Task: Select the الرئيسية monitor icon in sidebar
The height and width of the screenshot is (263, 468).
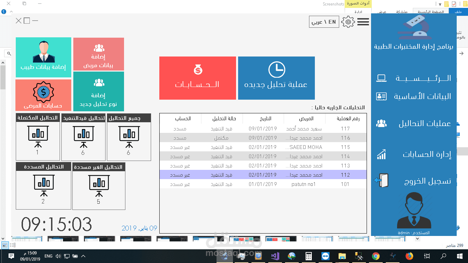Action: pyautogui.click(x=382, y=78)
